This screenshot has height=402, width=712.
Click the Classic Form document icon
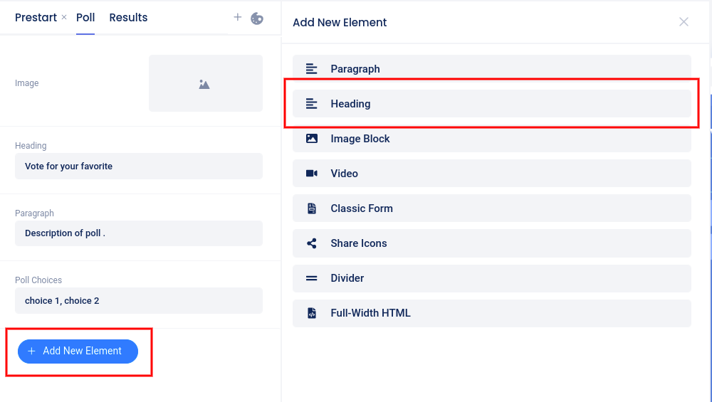point(311,208)
